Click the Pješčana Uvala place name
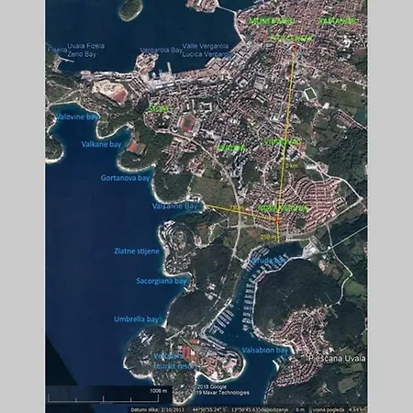 (337, 358)
